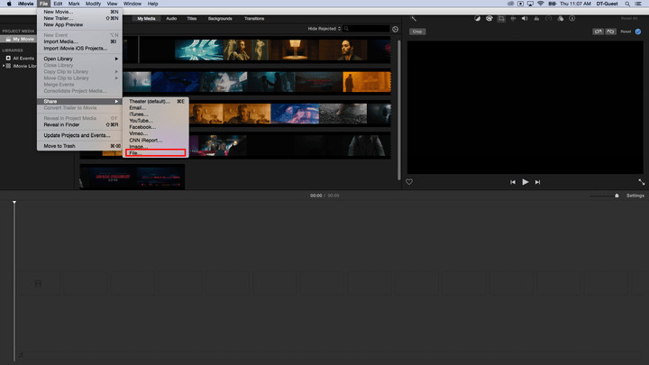
Task: Select YouTube... from the Share submenu
Action: (141, 120)
